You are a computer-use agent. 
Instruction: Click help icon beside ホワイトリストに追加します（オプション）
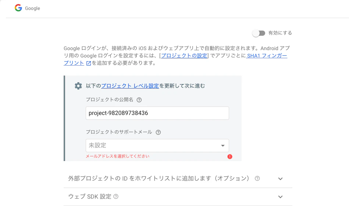(x=257, y=178)
